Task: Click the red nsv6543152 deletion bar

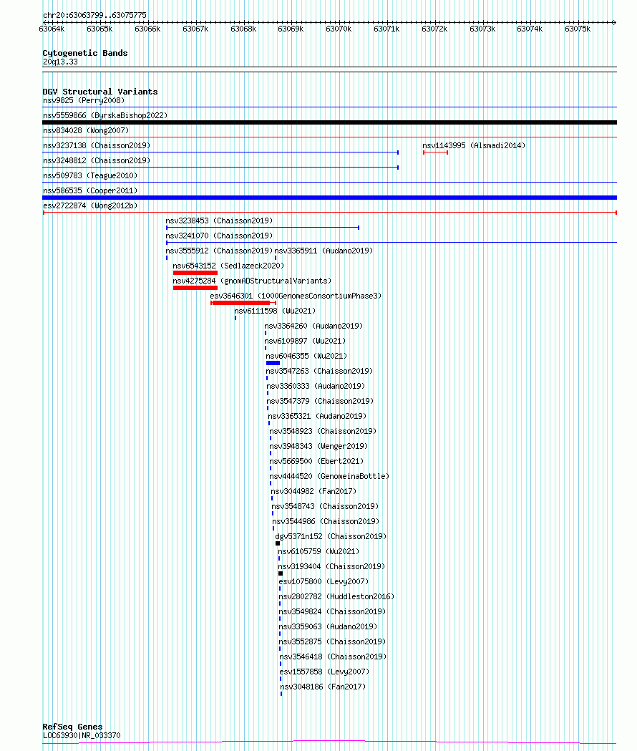Action: click(195, 273)
